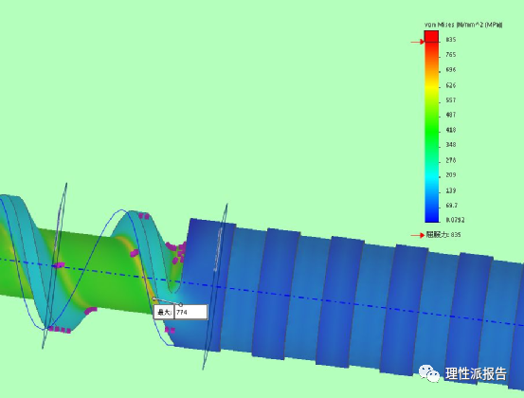Click the WeChat logo icon in watermark

(429, 373)
